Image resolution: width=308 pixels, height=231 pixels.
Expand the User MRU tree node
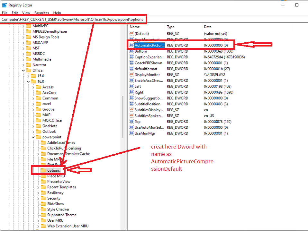pyautogui.click(x=38, y=221)
